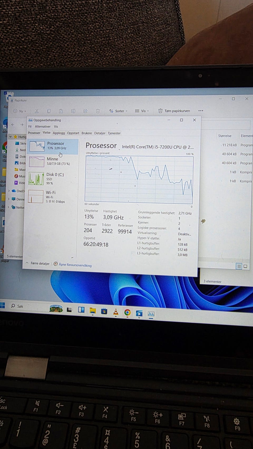Switch to the Detaljer tab
Screen dimensions: 253x449
[100, 133]
